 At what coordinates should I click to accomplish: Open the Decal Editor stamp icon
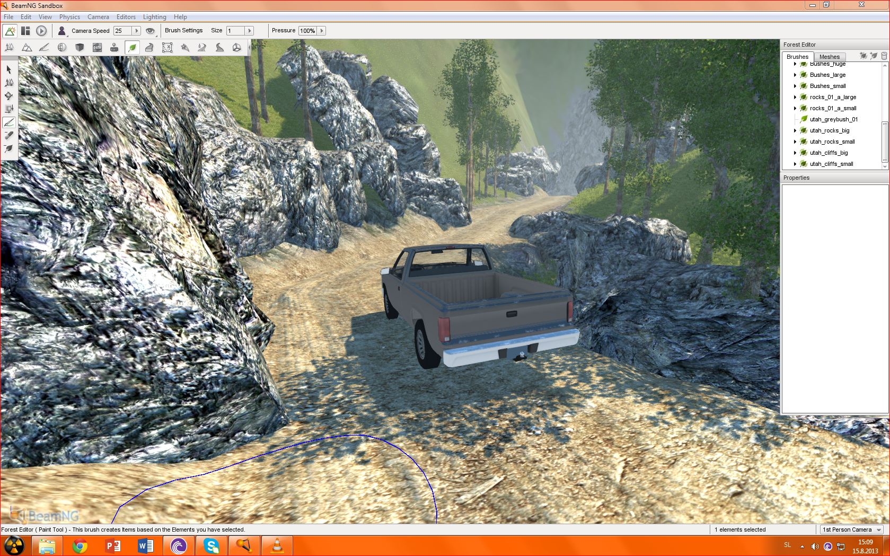click(x=114, y=48)
